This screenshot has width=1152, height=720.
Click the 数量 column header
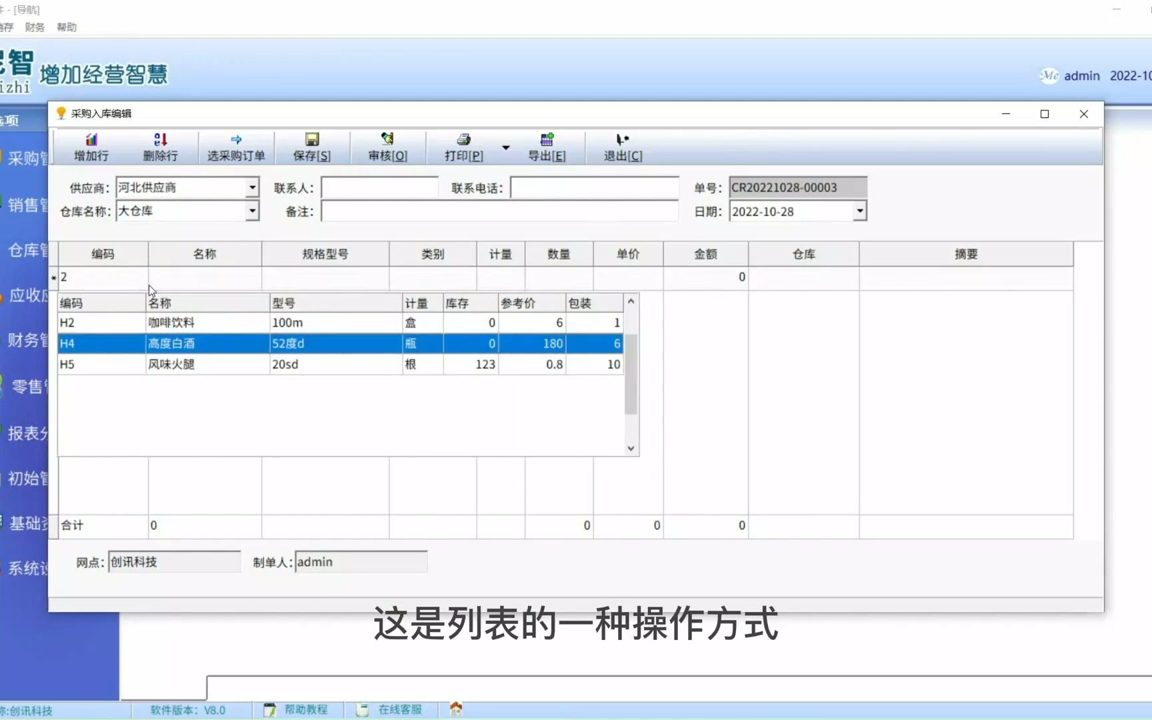click(559, 254)
